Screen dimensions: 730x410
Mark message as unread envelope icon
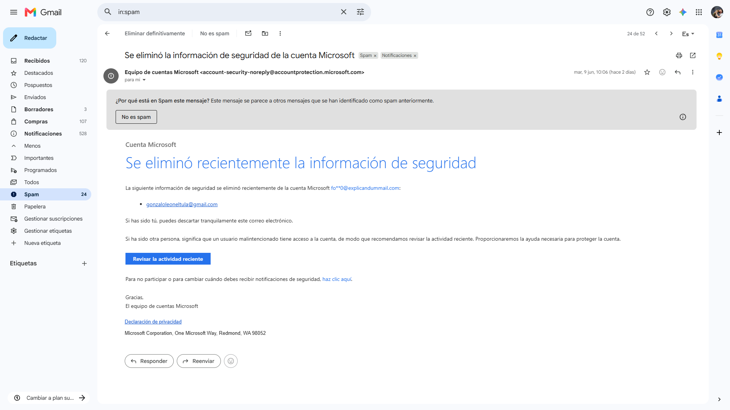[248, 33]
